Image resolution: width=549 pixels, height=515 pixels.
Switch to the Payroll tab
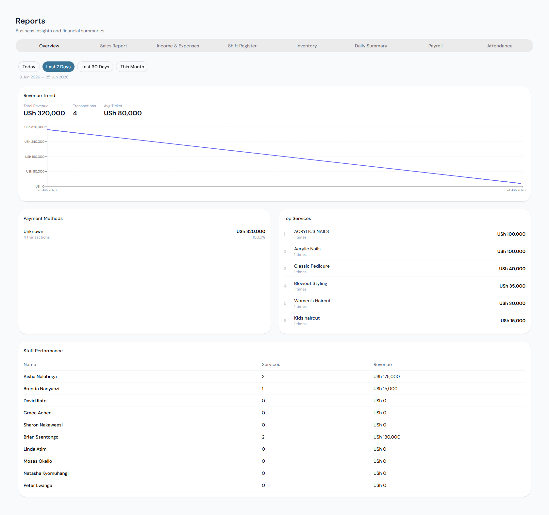click(435, 46)
